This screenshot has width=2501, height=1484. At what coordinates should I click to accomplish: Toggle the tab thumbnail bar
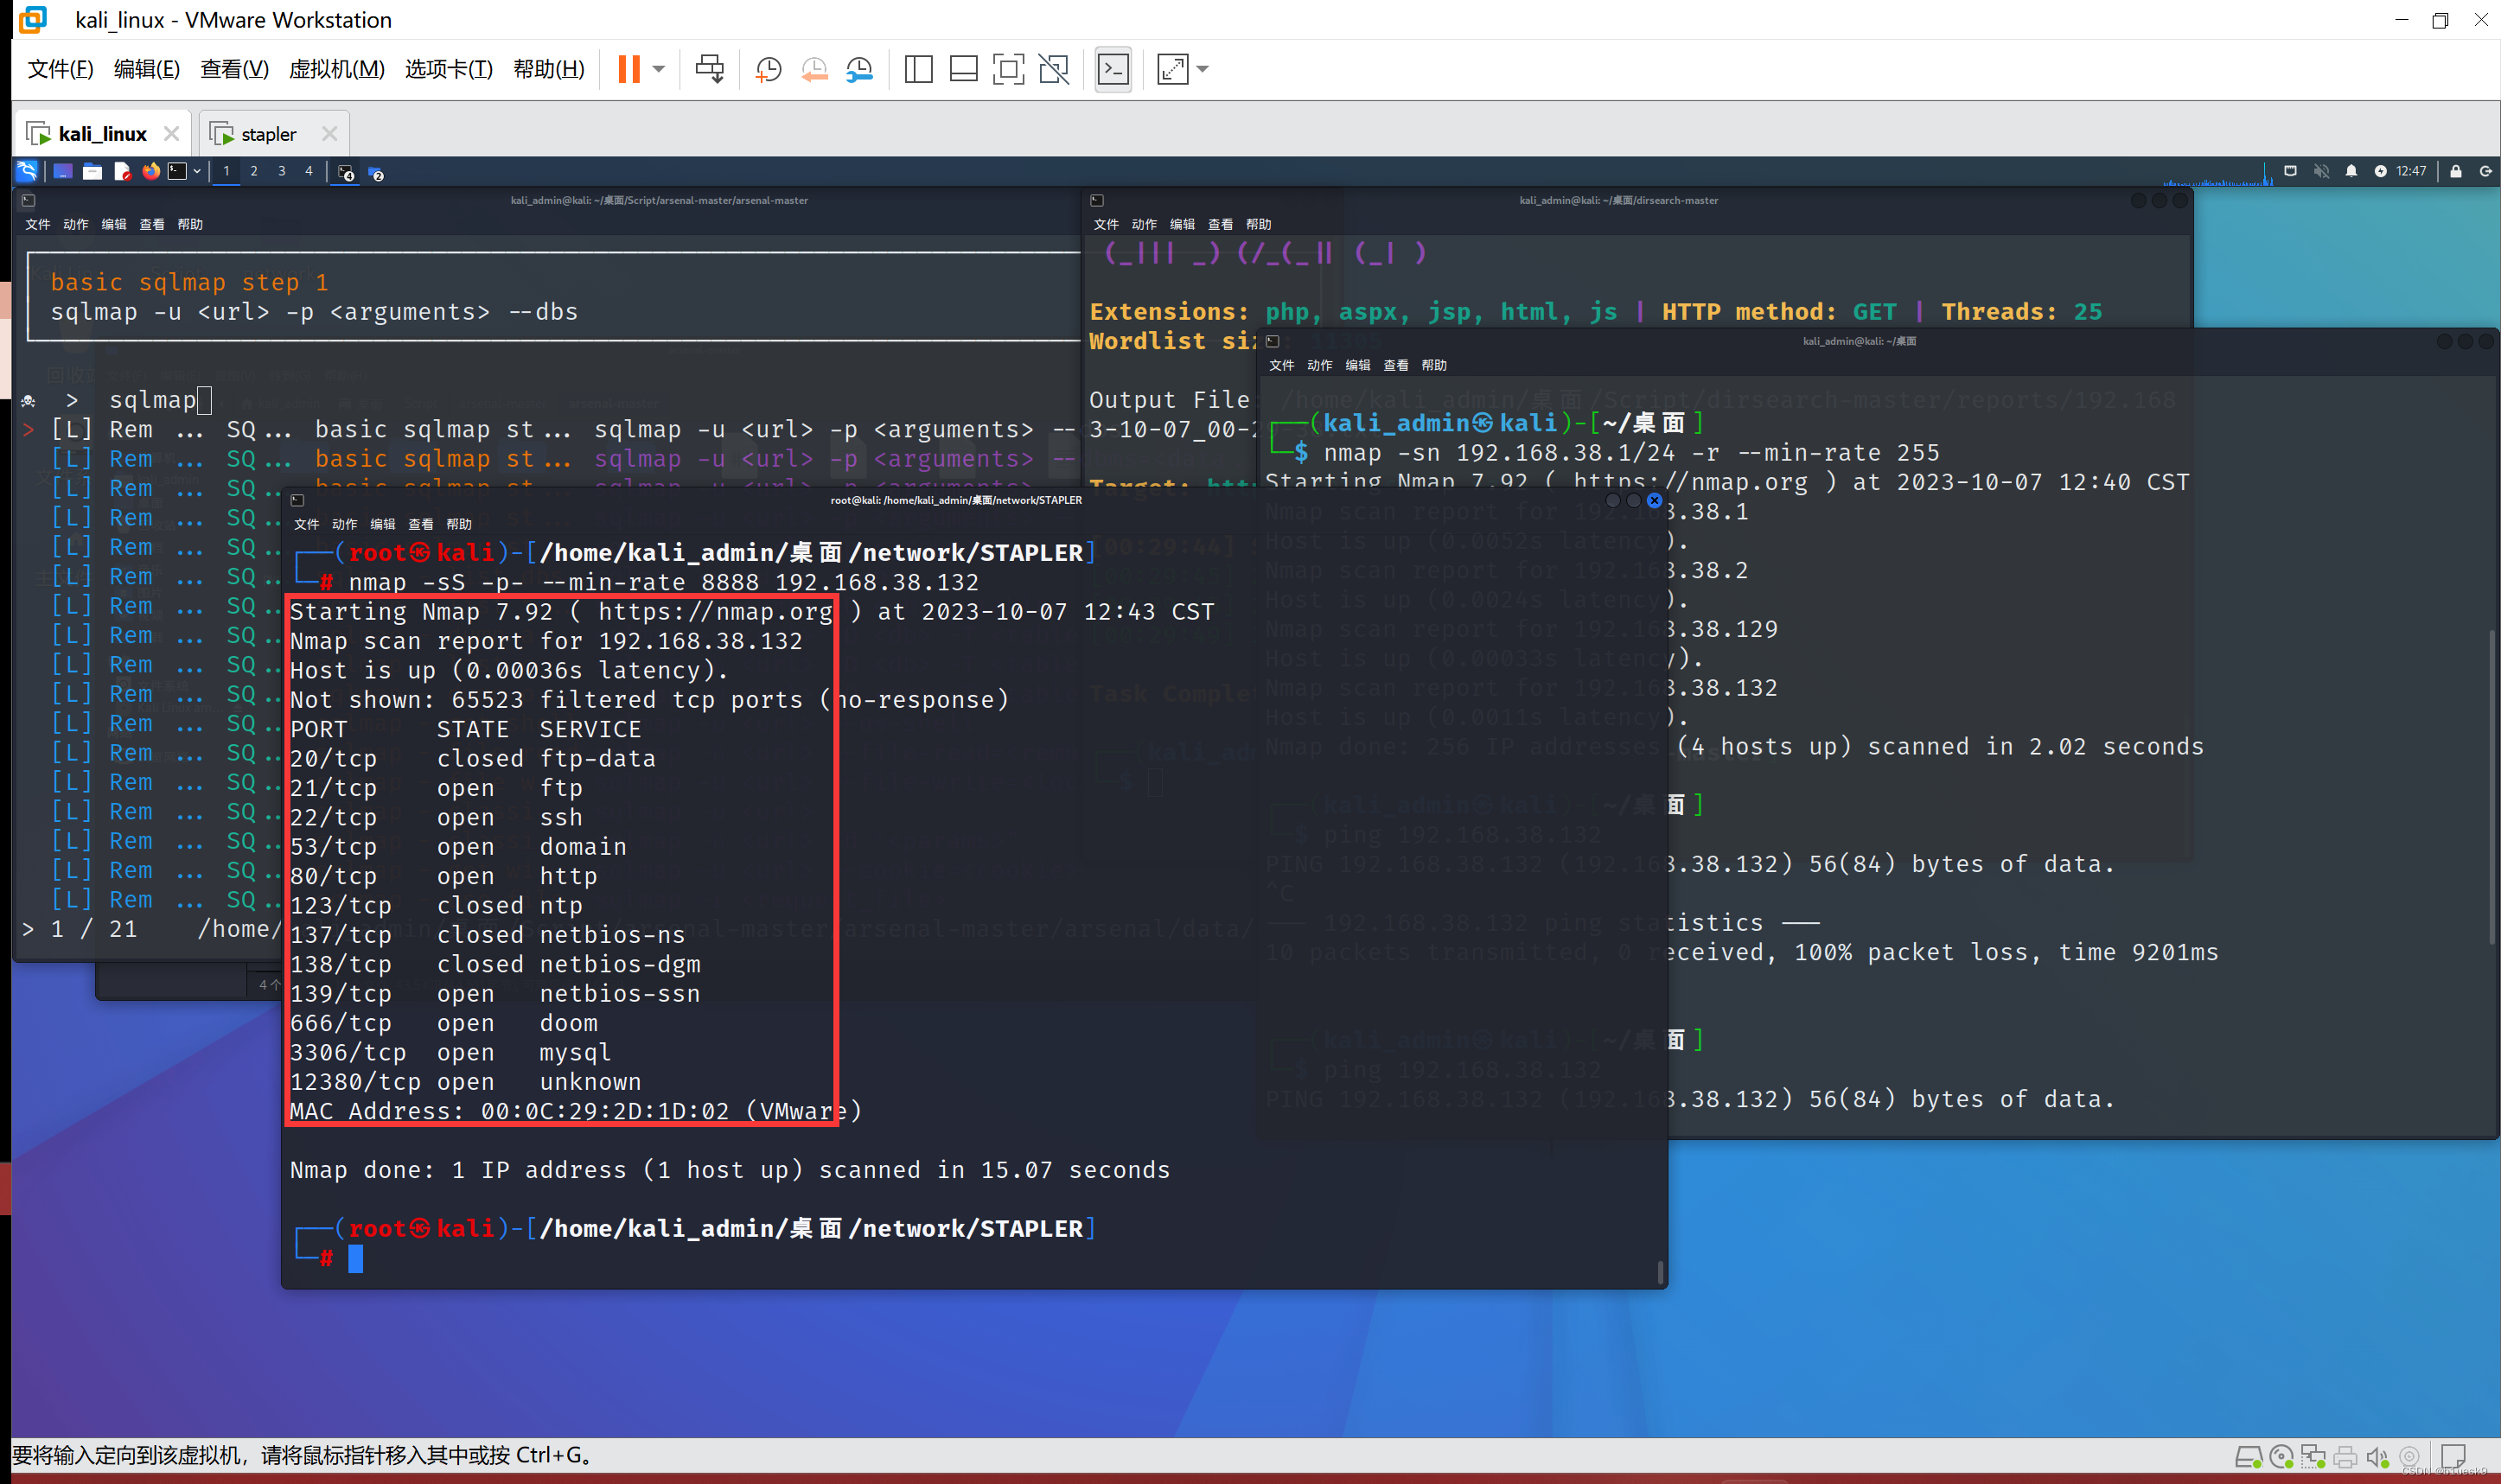point(963,69)
